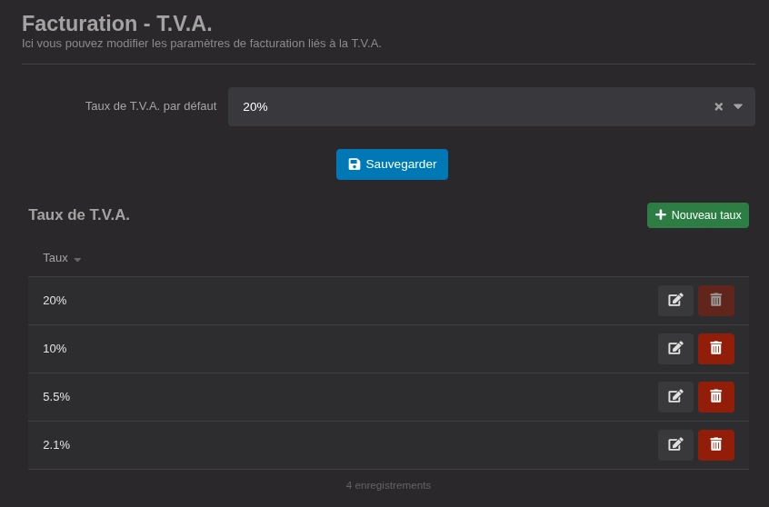Edit the 10% rate row
Viewport: 769px width, 507px height.
point(675,348)
